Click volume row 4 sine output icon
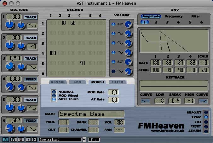This screenshot has height=143, width=213. click(120, 52)
